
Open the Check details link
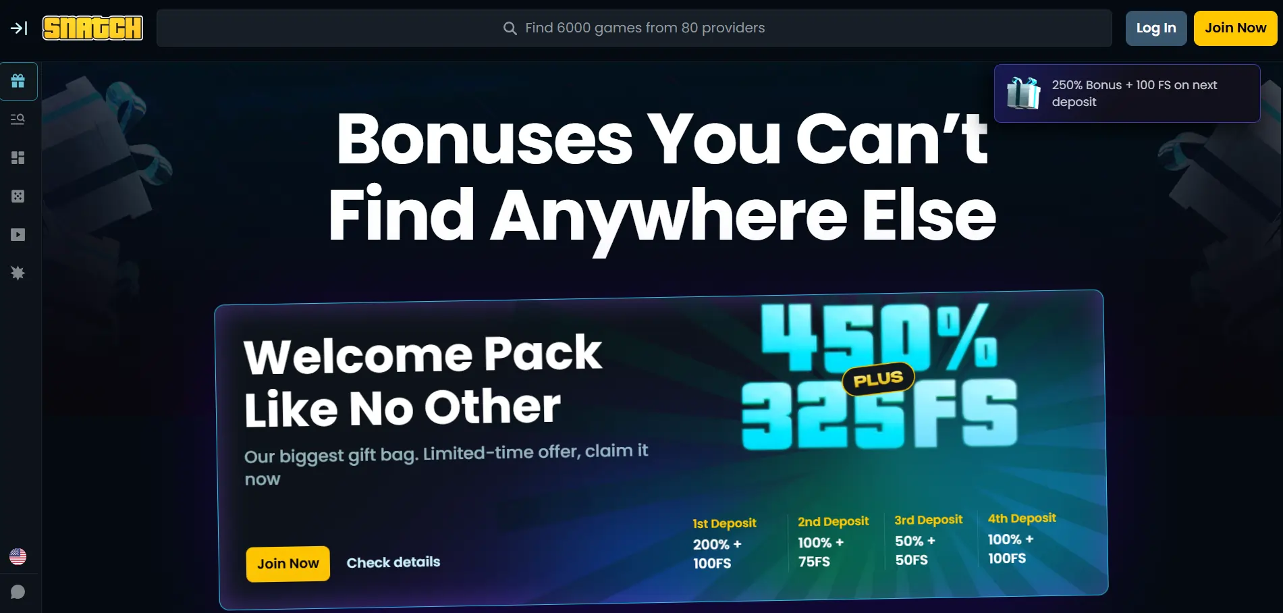(393, 562)
